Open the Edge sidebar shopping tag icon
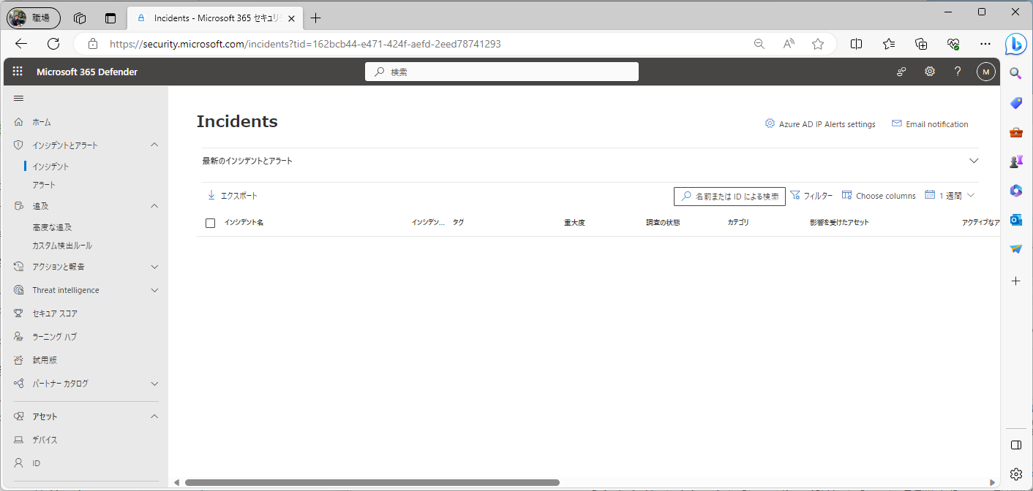This screenshot has width=1033, height=491. 1015,103
